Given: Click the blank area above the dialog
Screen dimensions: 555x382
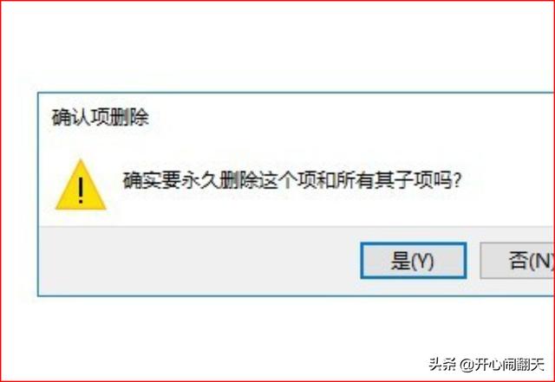Looking at the screenshot, I should 277,46.
